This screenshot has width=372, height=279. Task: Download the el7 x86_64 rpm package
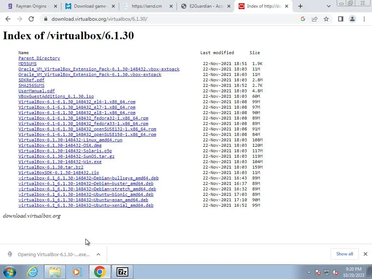click(77, 107)
